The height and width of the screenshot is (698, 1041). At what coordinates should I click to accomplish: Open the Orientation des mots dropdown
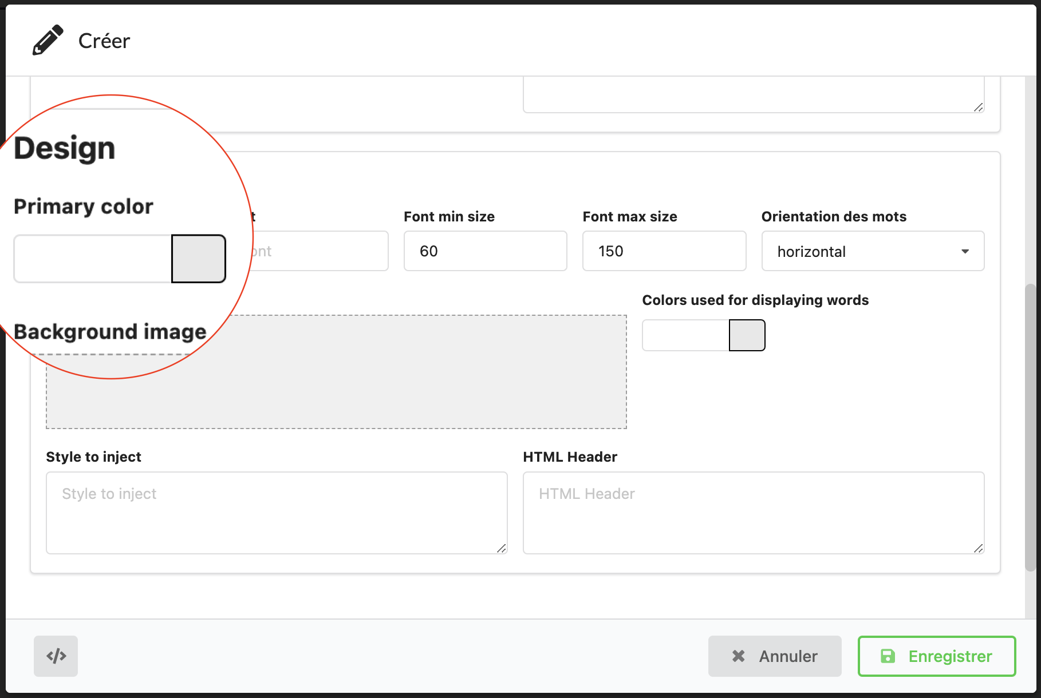(x=872, y=251)
